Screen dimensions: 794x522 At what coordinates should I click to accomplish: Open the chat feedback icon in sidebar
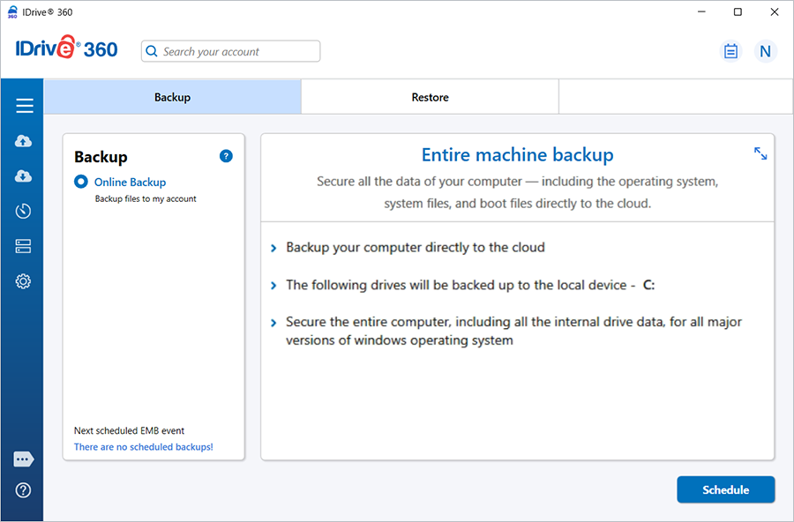tap(24, 459)
